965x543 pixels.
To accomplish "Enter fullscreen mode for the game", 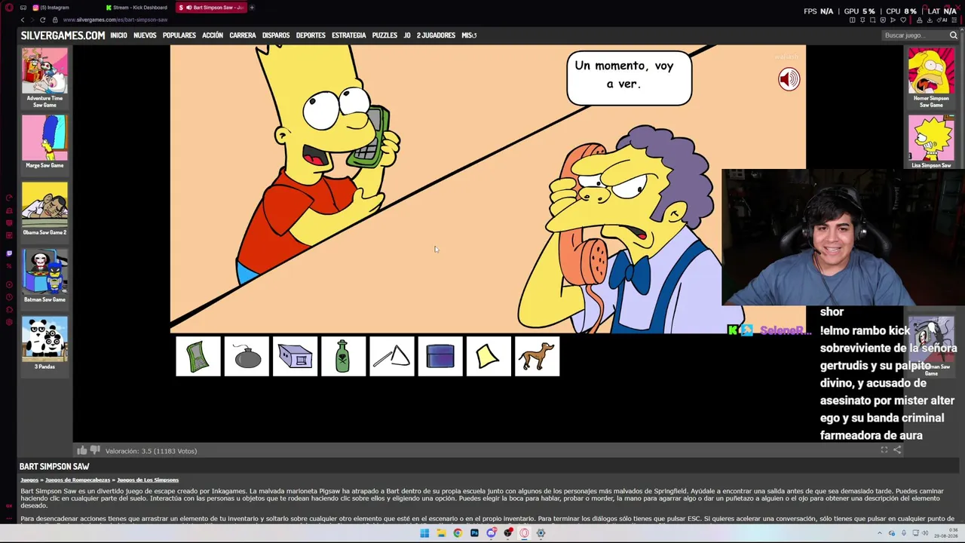I will (x=884, y=449).
